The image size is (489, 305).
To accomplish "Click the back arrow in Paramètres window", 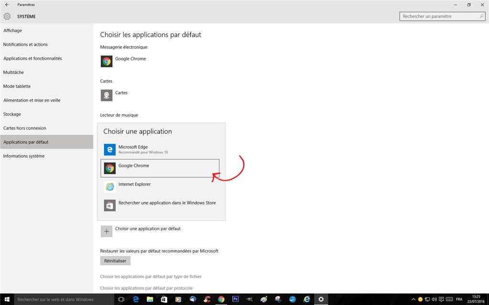I will point(7,5).
